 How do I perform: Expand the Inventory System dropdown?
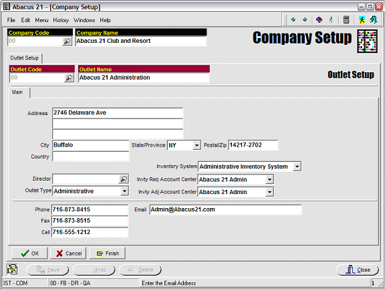pos(297,167)
